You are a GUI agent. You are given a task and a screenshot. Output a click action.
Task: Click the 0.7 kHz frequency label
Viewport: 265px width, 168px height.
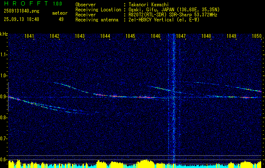point(3,139)
